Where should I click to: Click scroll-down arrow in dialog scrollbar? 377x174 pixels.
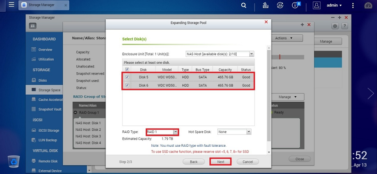[x=269, y=152]
